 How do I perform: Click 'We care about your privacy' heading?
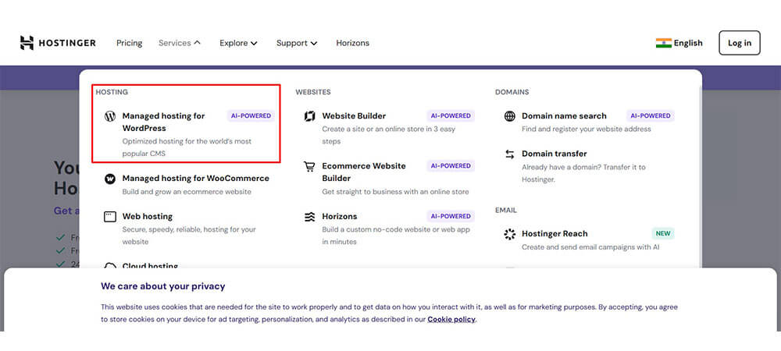tap(163, 286)
